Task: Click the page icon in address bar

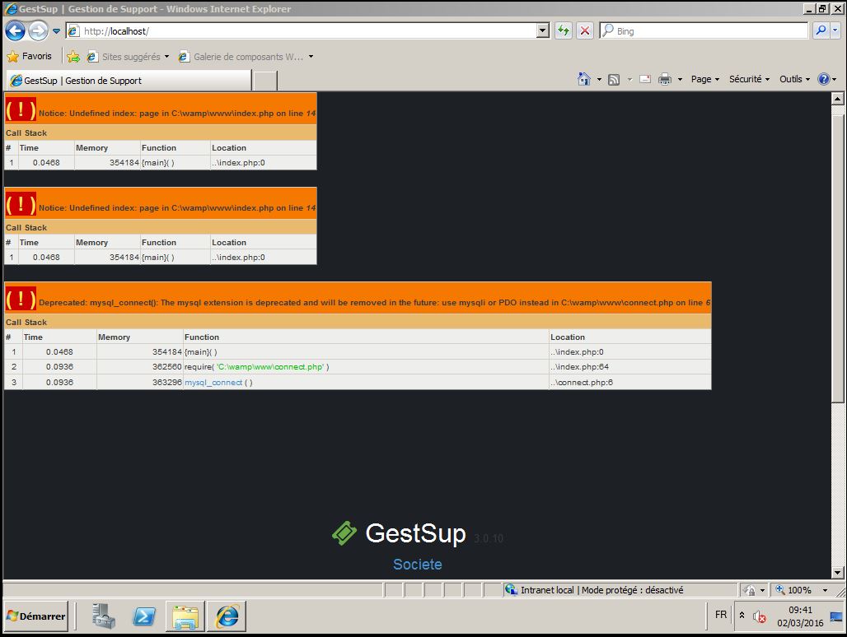Action: [x=74, y=31]
